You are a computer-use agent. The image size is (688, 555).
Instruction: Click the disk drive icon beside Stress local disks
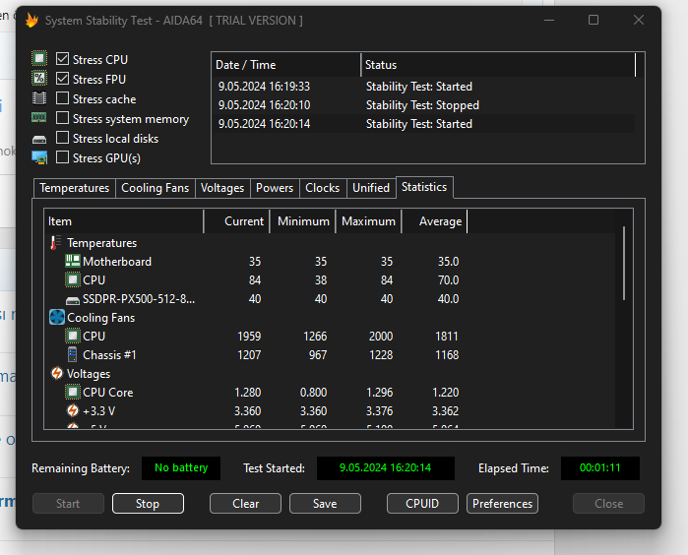[39, 140]
